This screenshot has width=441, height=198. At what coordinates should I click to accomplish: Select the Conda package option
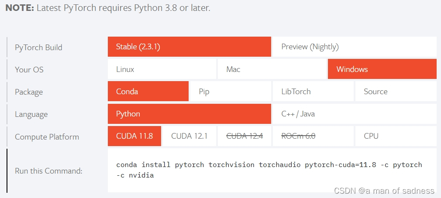148,91
